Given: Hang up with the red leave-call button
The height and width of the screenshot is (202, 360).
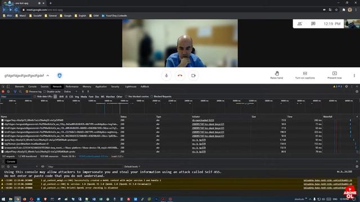Looking at the screenshot, I should [x=180, y=76].
